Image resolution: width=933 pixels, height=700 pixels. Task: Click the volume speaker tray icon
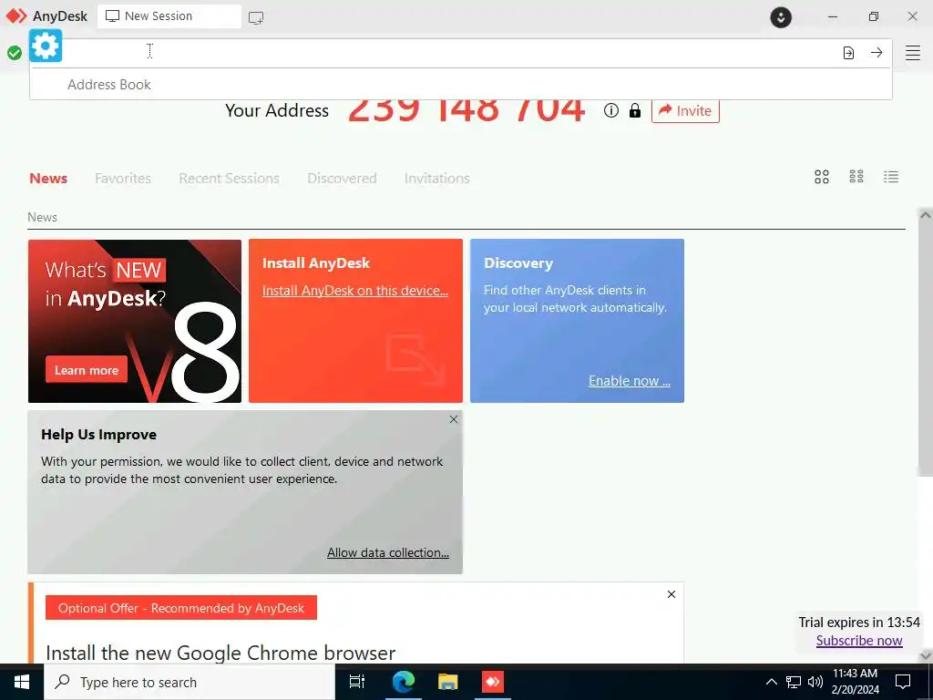coord(815,682)
